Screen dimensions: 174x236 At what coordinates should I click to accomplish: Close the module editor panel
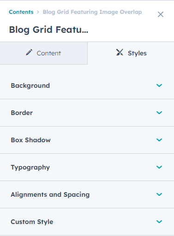[161, 14]
